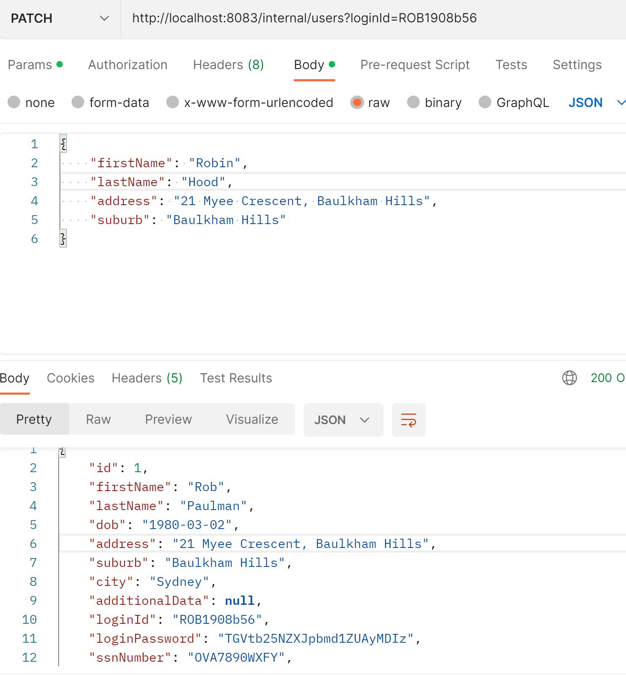The width and height of the screenshot is (626, 676).
Task: Toggle the line wrap icon button
Action: [x=408, y=420]
